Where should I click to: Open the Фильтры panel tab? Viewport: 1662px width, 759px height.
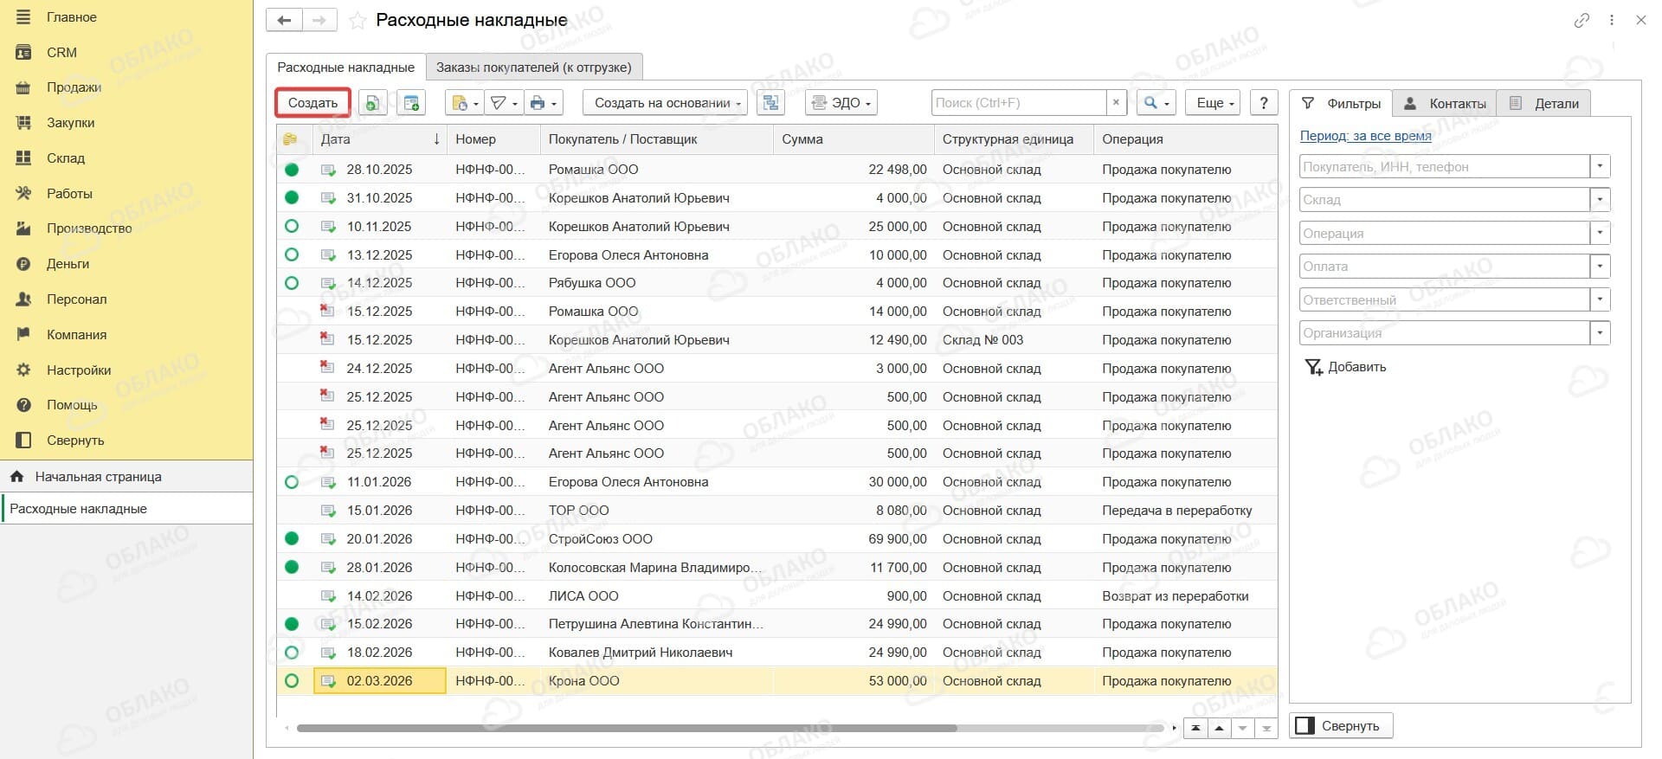(1341, 103)
